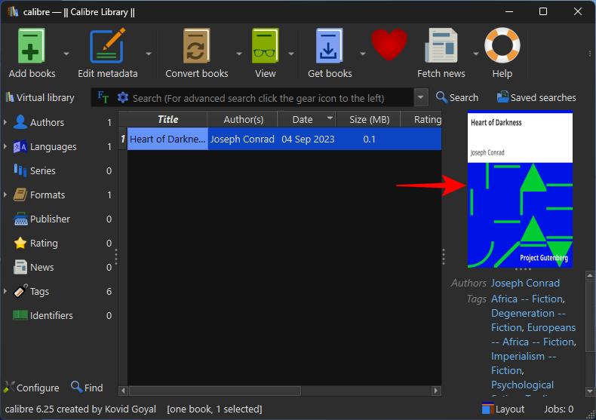The height and width of the screenshot is (420, 596).
Task: Click the red heart donate icon
Action: [389, 44]
